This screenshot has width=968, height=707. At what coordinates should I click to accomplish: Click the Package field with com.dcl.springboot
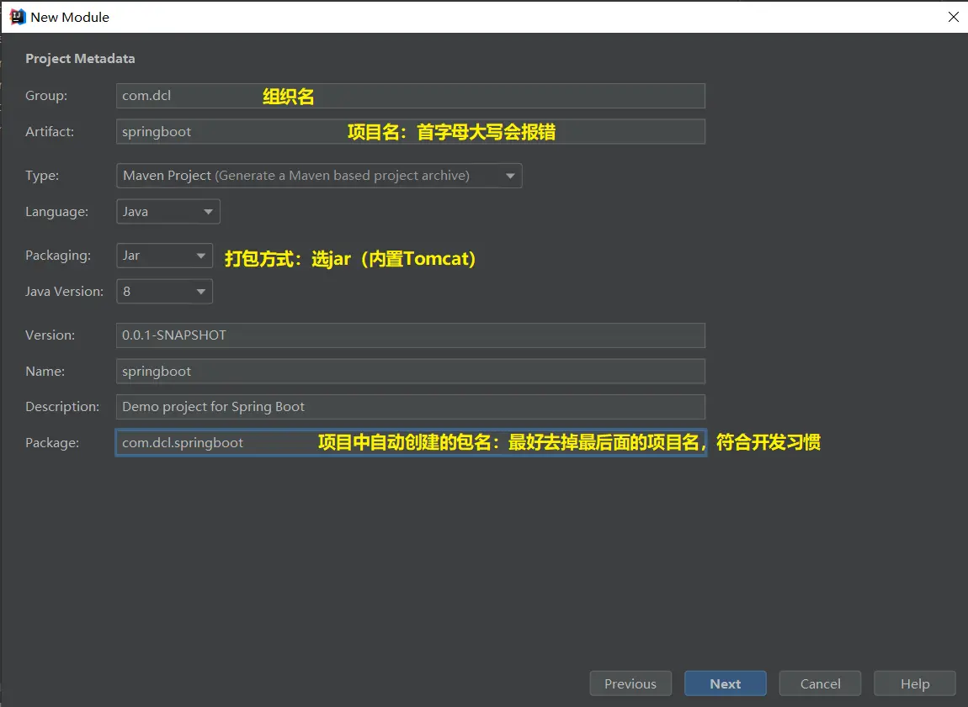[x=411, y=442]
